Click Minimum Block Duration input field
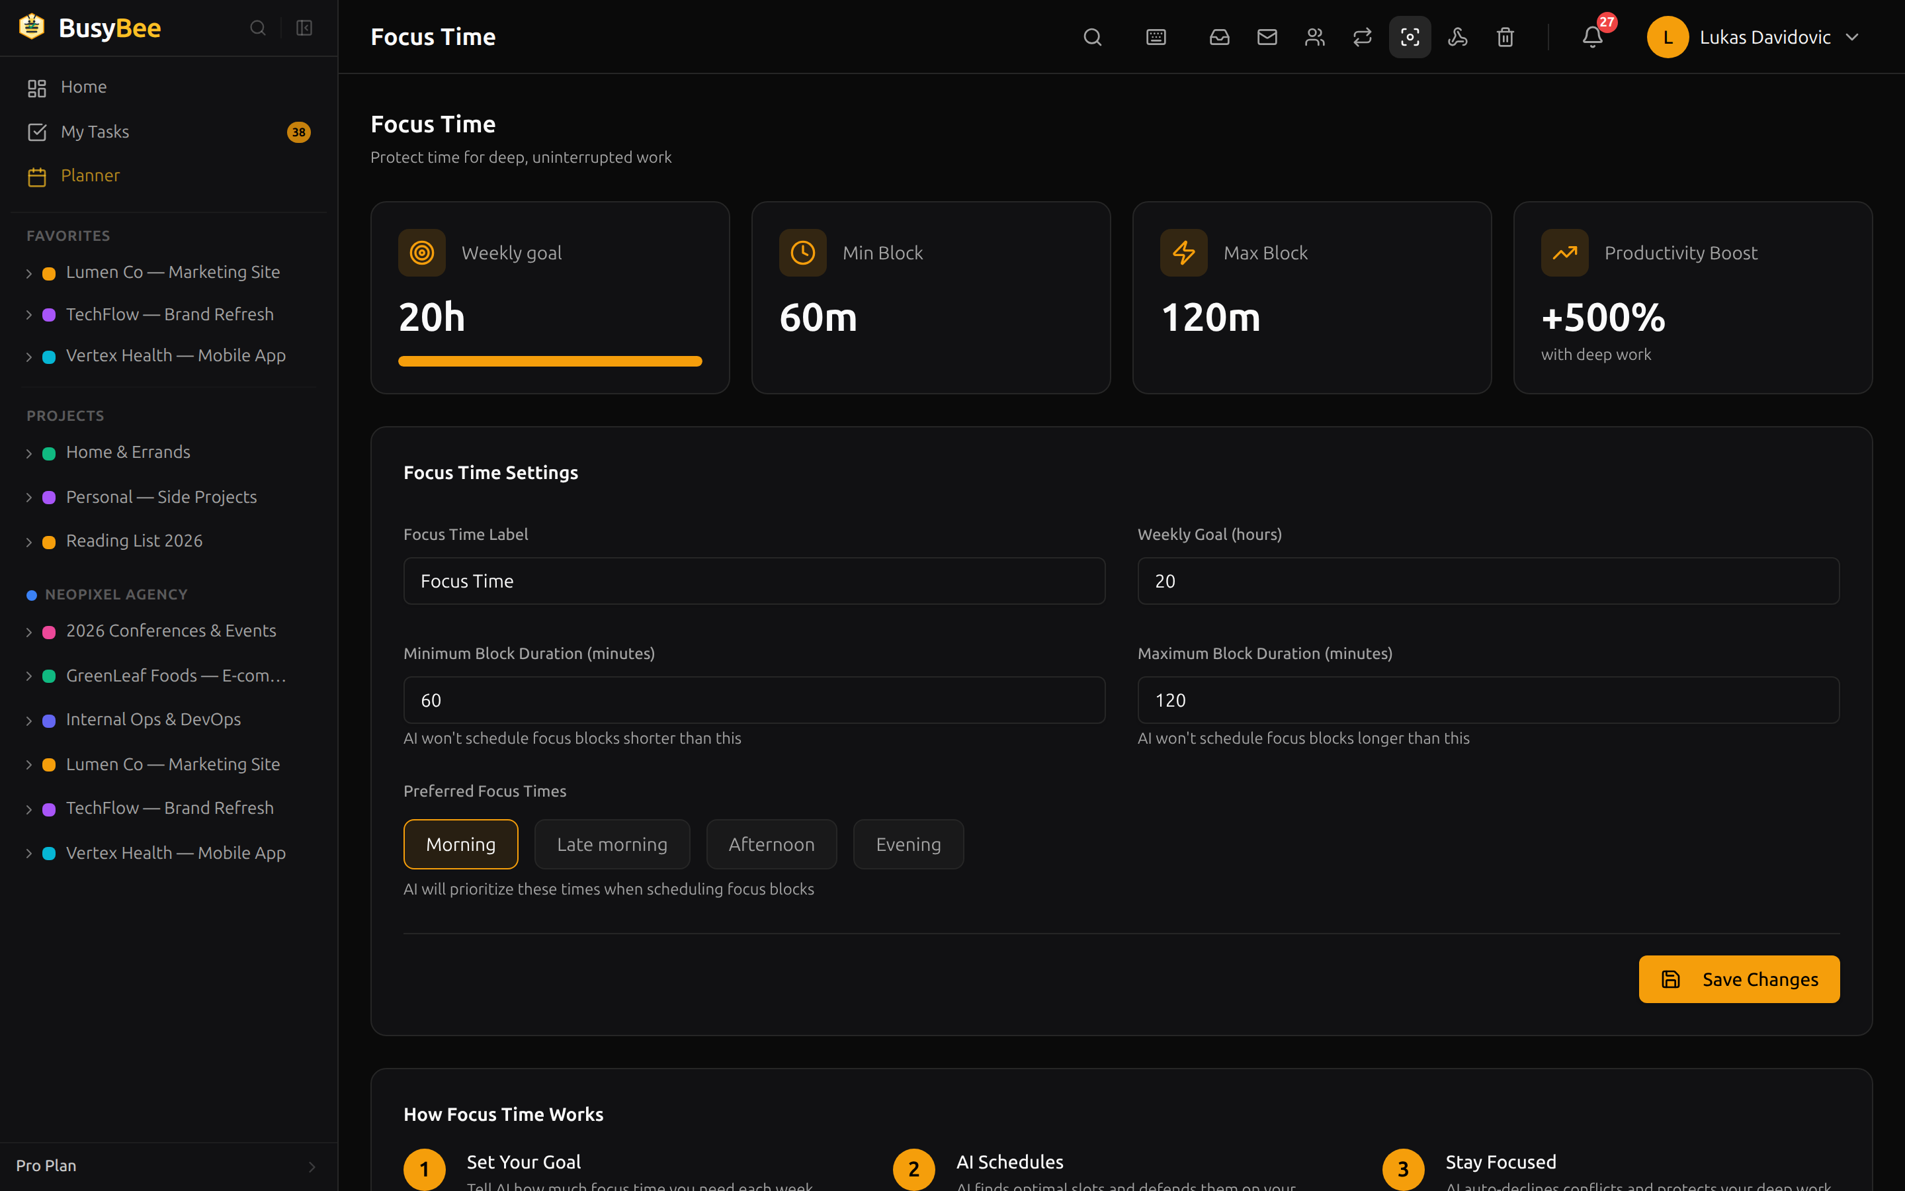 pos(754,700)
